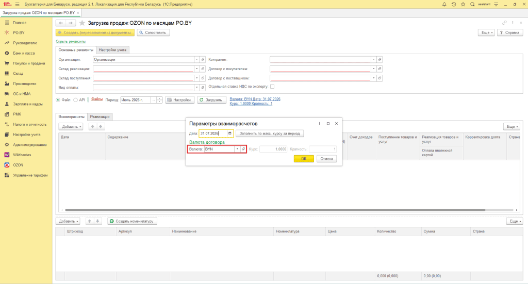528x284 pixels.
Task: Select the Файл radio option
Action: [x=58, y=100]
